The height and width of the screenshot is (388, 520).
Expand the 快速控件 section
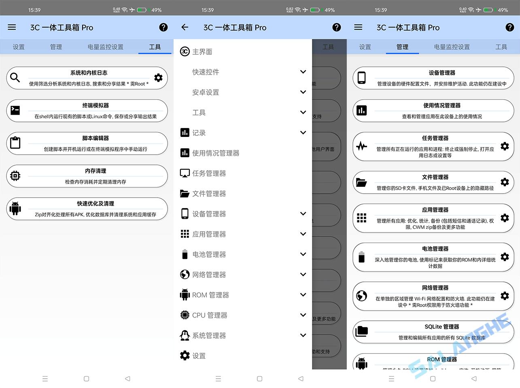pyautogui.click(x=303, y=72)
